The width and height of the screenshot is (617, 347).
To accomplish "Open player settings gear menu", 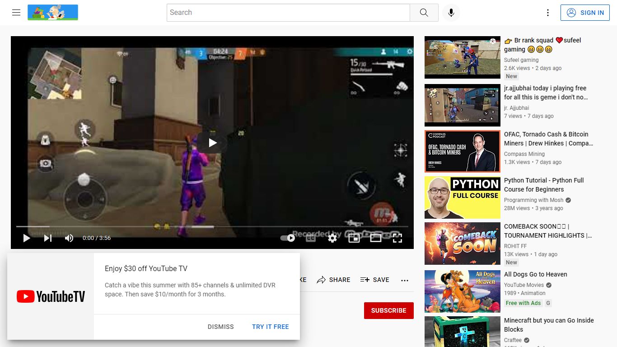I will coord(332,238).
